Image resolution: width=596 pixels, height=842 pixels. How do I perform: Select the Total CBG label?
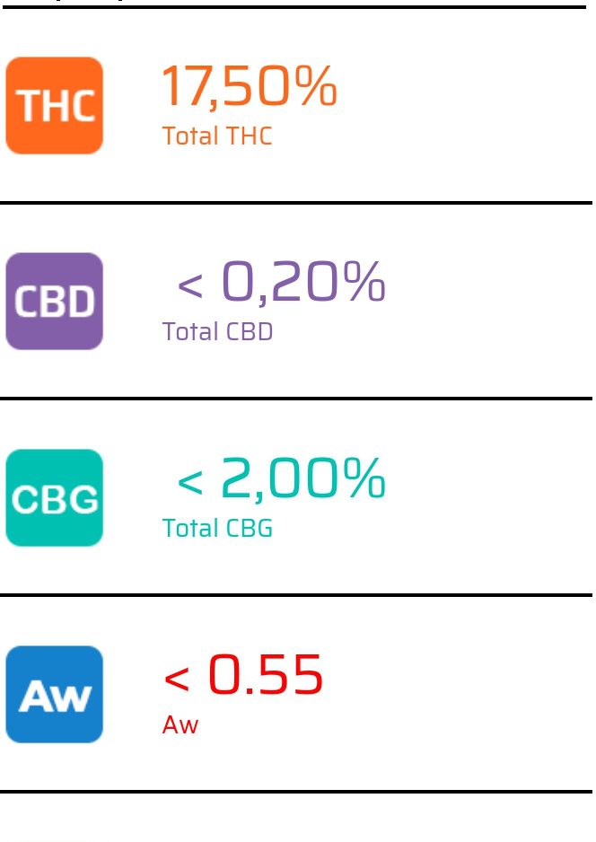(217, 529)
